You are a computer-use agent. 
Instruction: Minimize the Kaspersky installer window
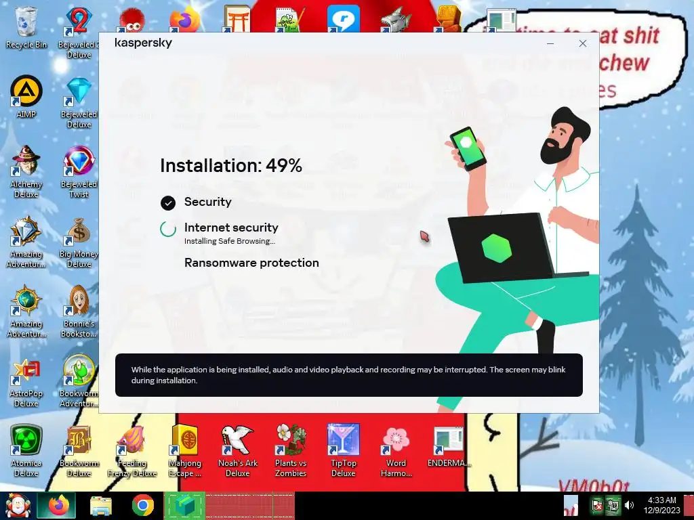tap(550, 43)
